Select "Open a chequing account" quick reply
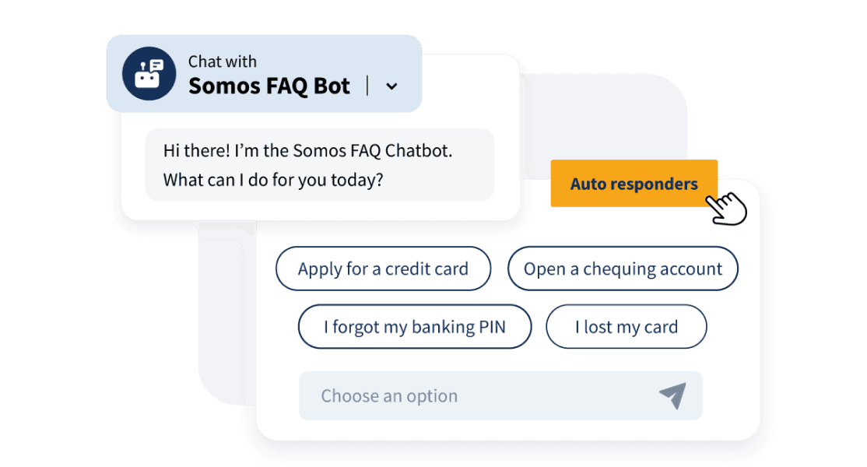The image size is (867, 467). (x=623, y=269)
